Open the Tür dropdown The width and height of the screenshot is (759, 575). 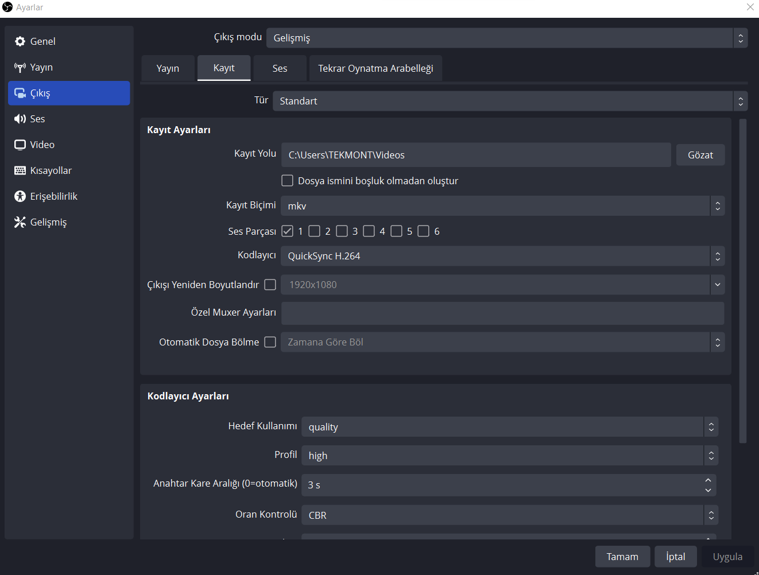(x=510, y=101)
